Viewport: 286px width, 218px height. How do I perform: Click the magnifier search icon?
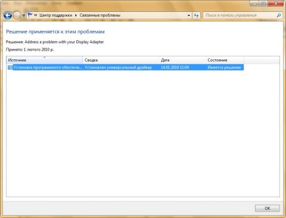[279, 15]
